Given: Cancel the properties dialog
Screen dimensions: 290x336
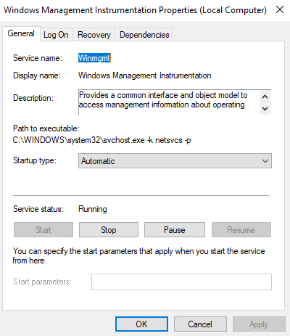Looking at the screenshot, I should coord(200,324).
